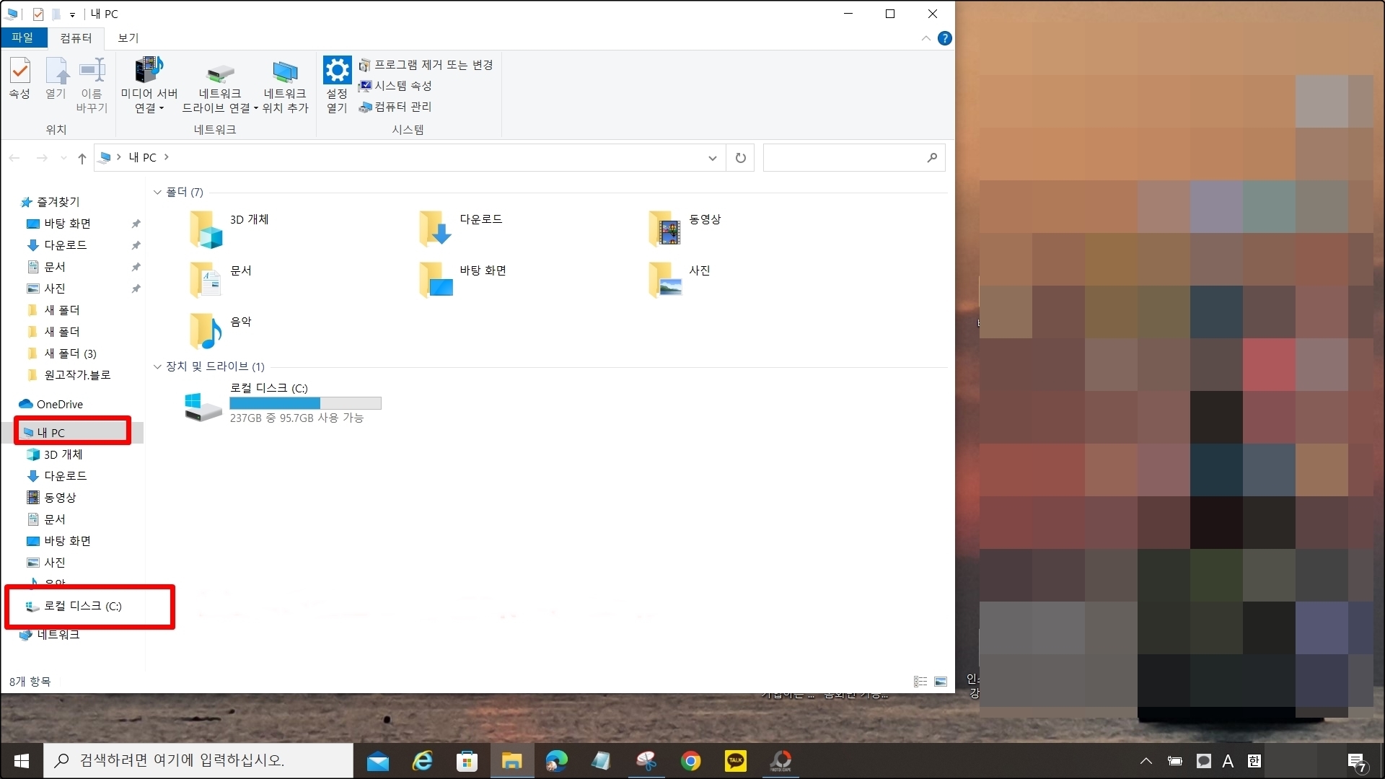Switch to details view toggle

920,682
